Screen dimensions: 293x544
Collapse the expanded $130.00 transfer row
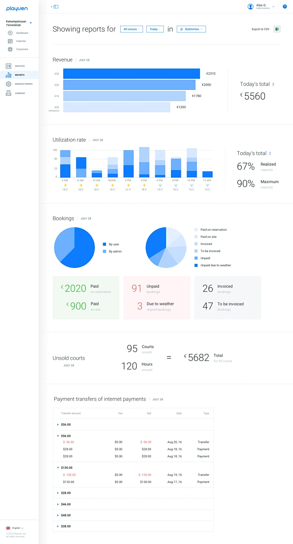coord(58,467)
